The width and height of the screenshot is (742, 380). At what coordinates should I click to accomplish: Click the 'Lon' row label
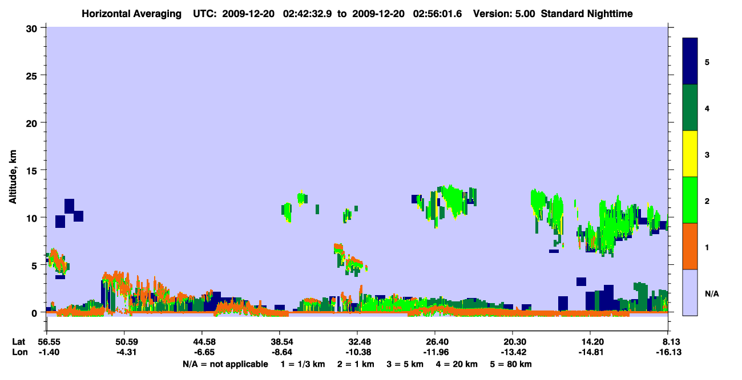coord(19,353)
